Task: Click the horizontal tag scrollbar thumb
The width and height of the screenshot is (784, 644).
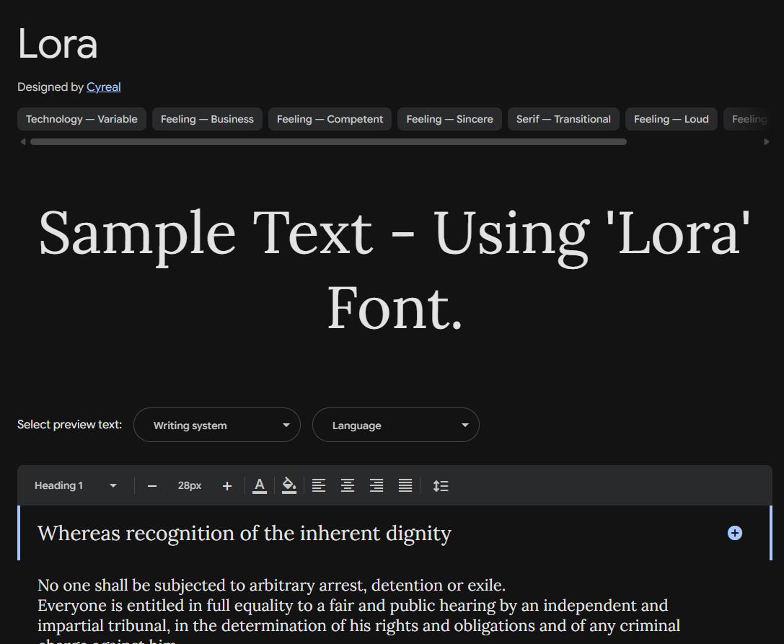Action: 328,142
